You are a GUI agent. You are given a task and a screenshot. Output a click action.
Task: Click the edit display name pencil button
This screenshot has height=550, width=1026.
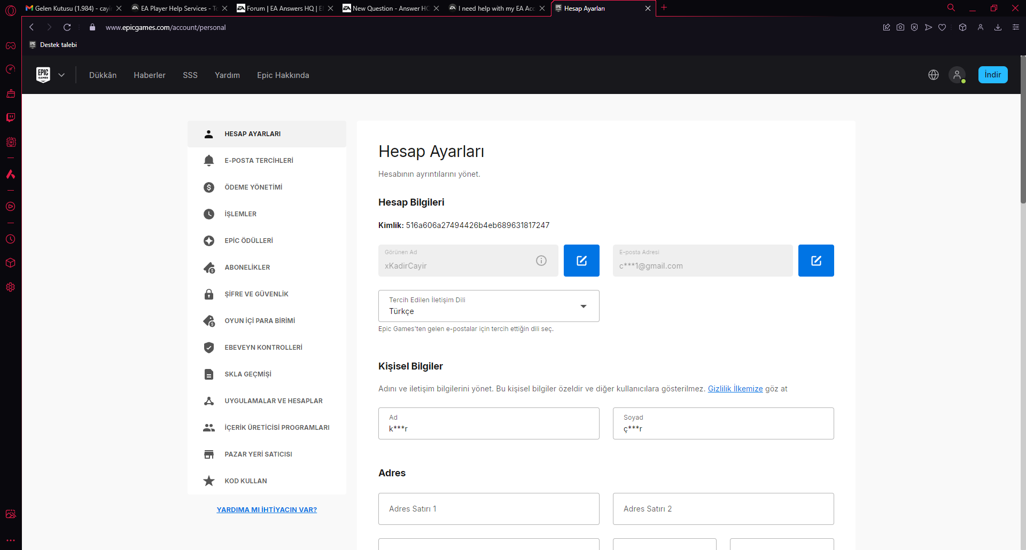click(x=581, y=261)
